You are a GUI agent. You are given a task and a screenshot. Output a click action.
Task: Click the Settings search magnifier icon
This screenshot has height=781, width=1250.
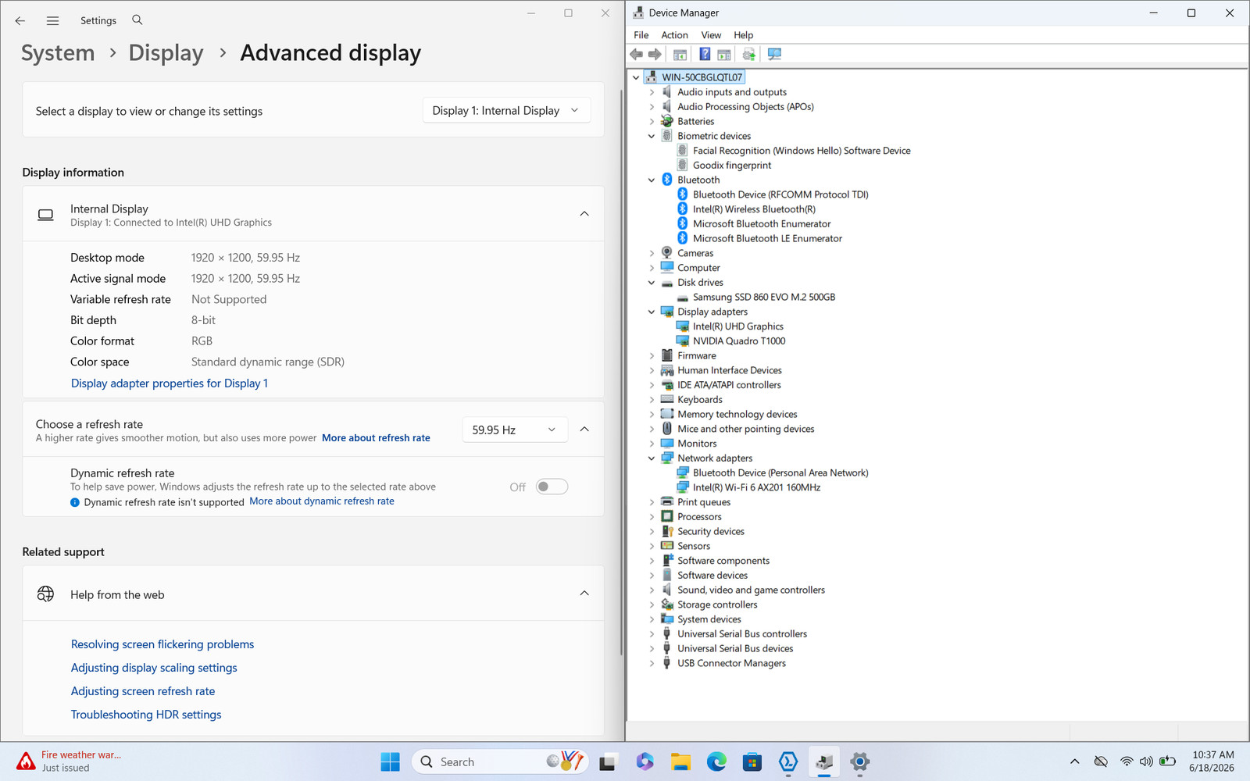tap(137, 20)
